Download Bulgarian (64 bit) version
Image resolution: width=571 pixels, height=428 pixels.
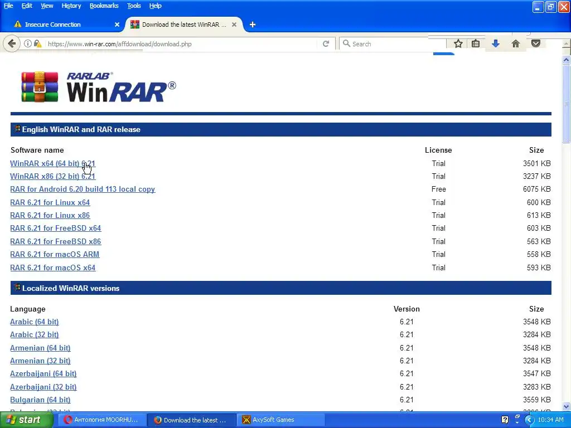pyautogui.click(x=40, y=400)
